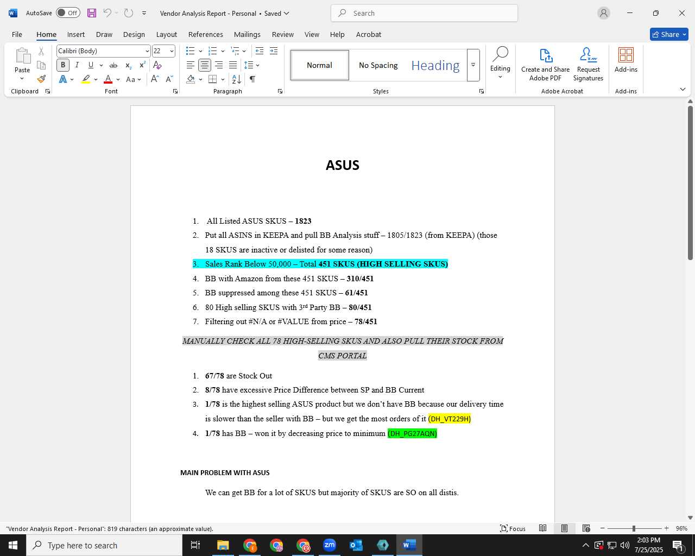
Task: Switch to Web Layout view
Action: click(x=586, y=528)
